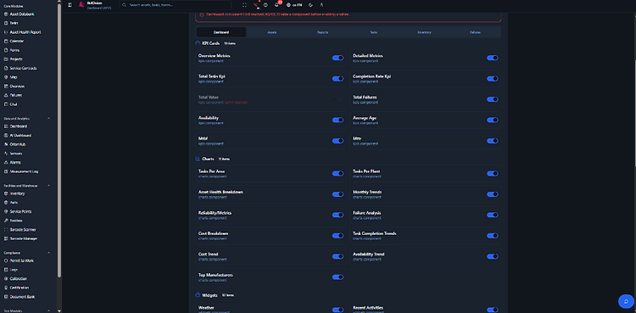Toggle Overview Metrics component off
Image resolution: width=636 pixels, height=313 pixels.
(x=338, y=58)
